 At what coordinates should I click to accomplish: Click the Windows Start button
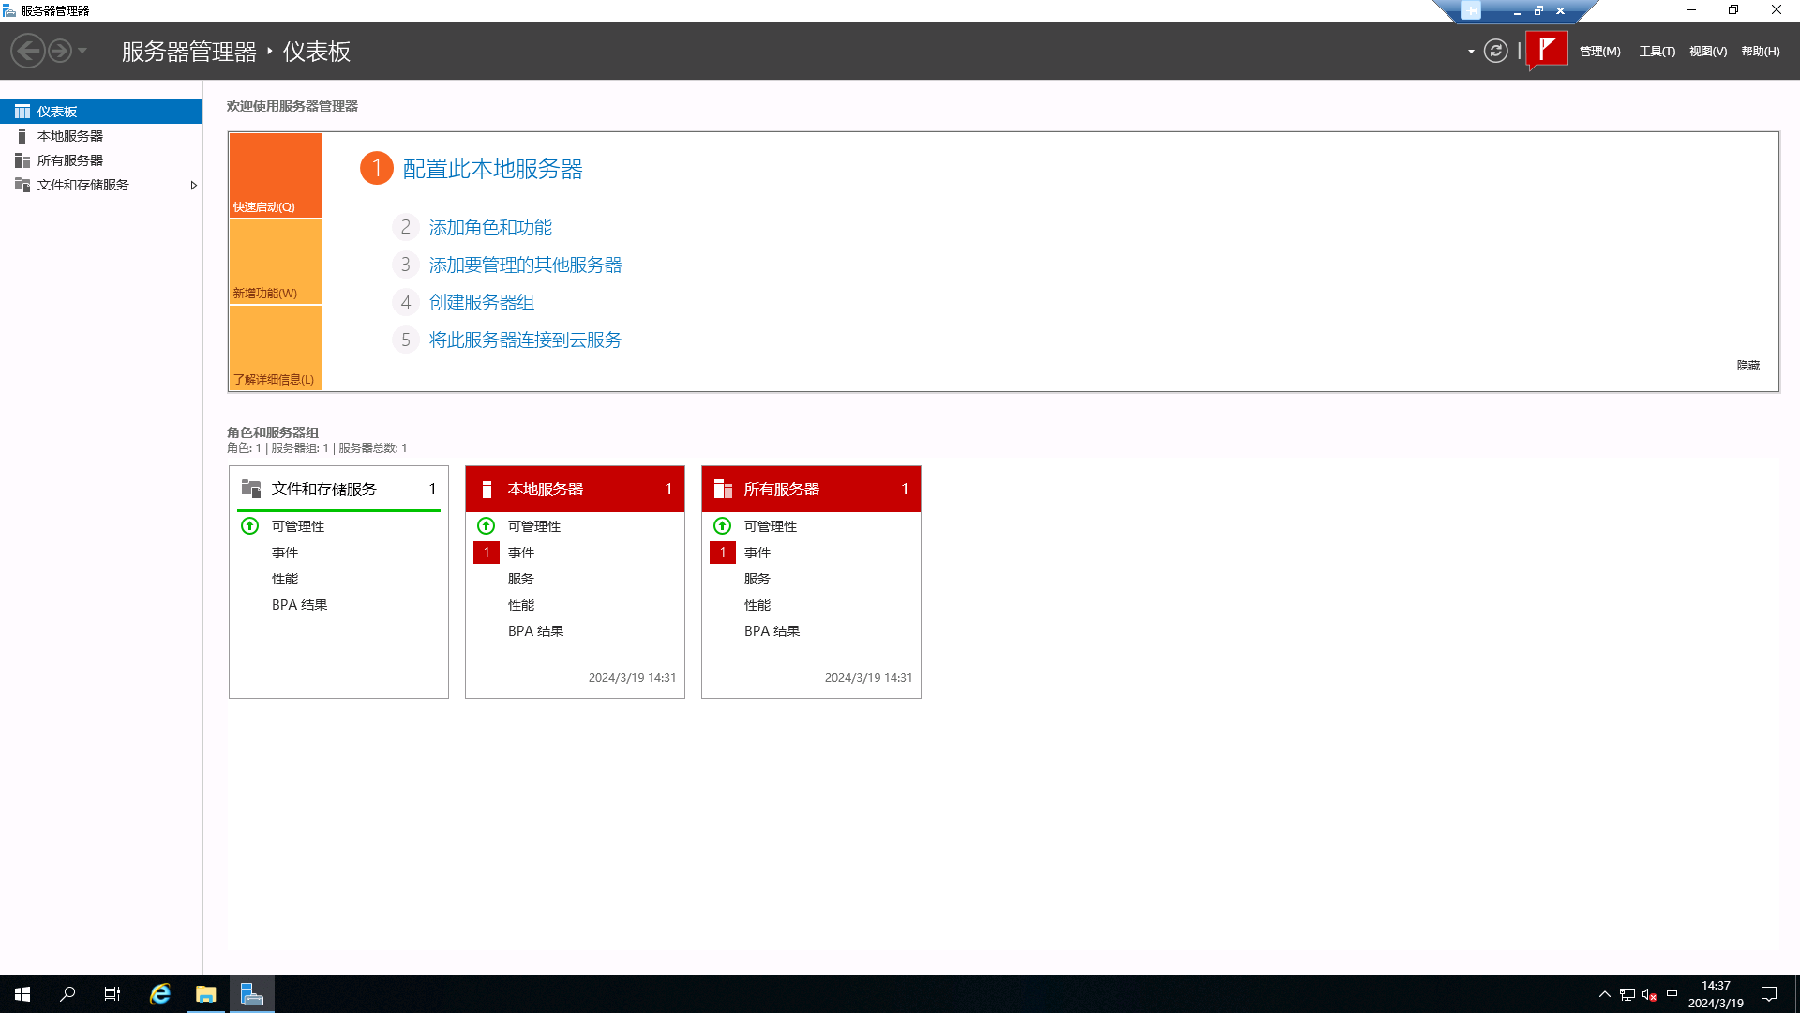coord(21,993)
